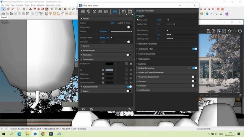Click the save settings disk icon
244x137 pixels.
(x=91, y=109)
